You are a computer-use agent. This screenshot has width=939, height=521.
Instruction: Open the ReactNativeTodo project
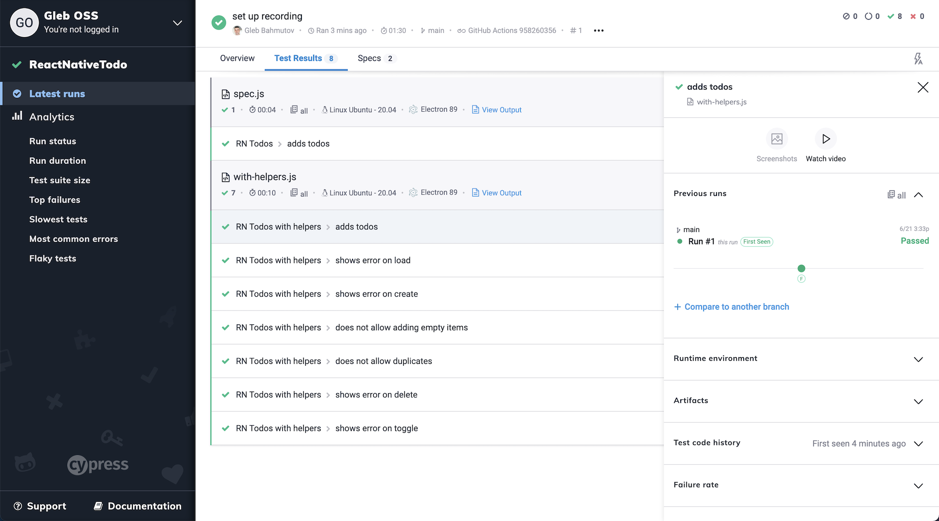click(x=78, y=64)
